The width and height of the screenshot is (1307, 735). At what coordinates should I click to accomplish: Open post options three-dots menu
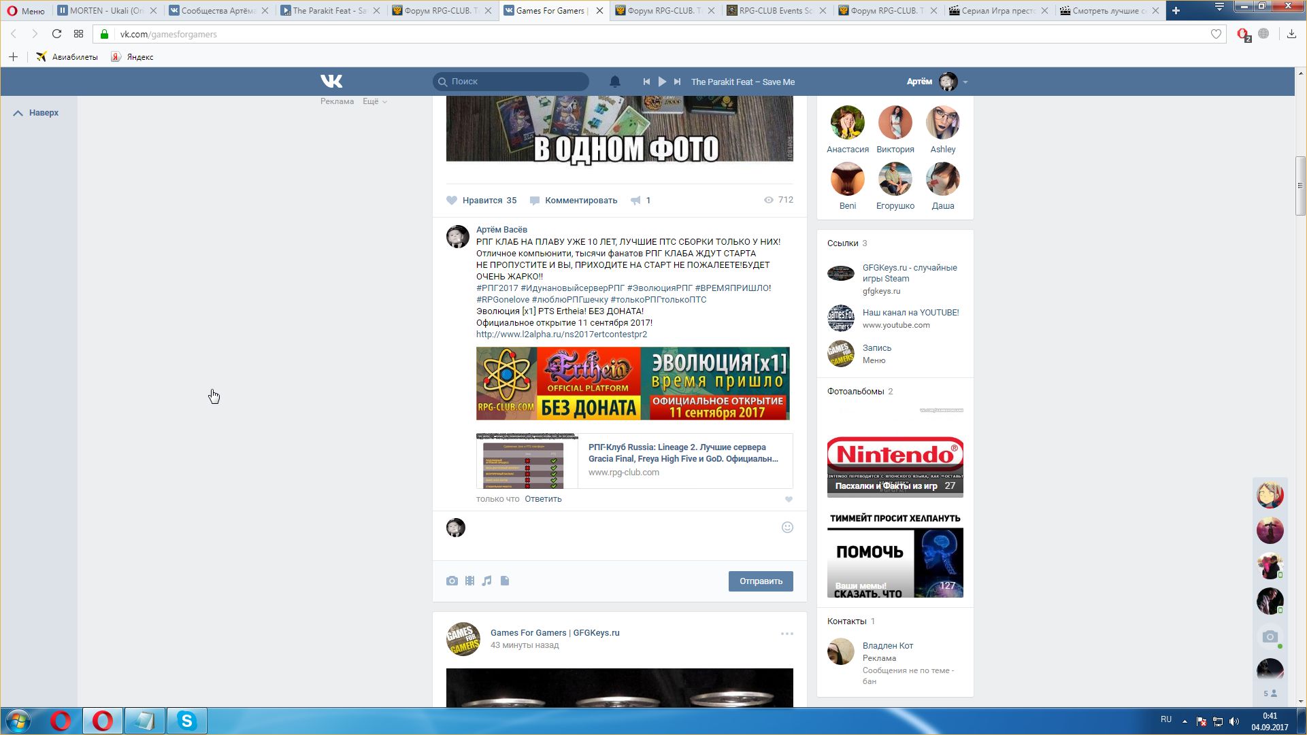click(787, 634)
